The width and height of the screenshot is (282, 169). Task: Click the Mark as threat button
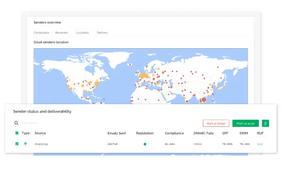[216, 123]
